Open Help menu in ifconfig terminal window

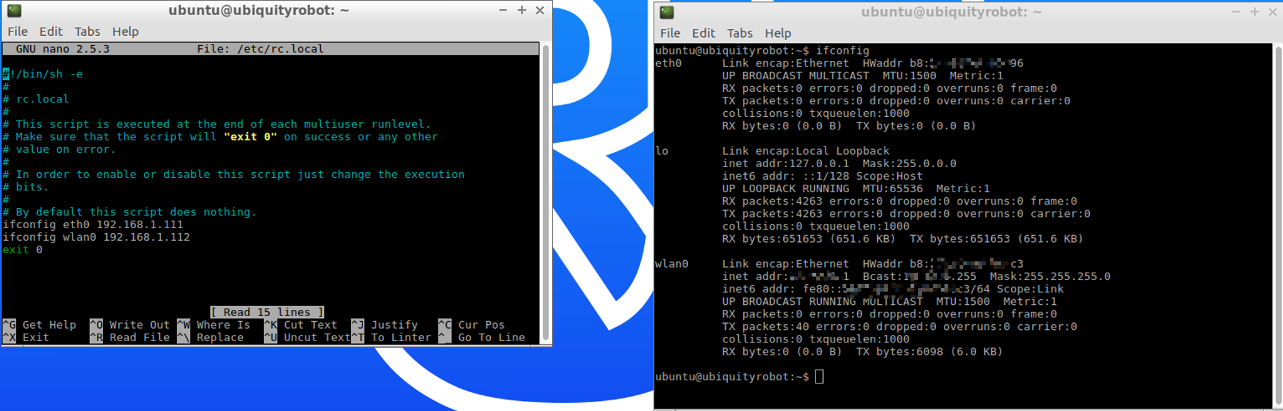coord(778,33)
